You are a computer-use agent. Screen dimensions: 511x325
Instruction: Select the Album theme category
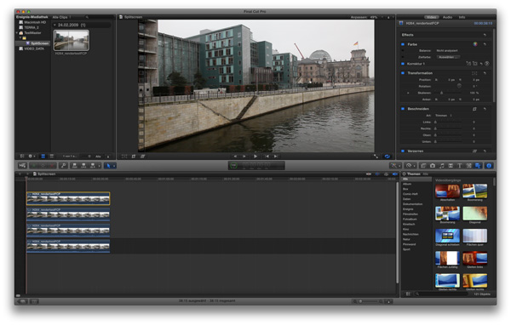tap(407, 185)
